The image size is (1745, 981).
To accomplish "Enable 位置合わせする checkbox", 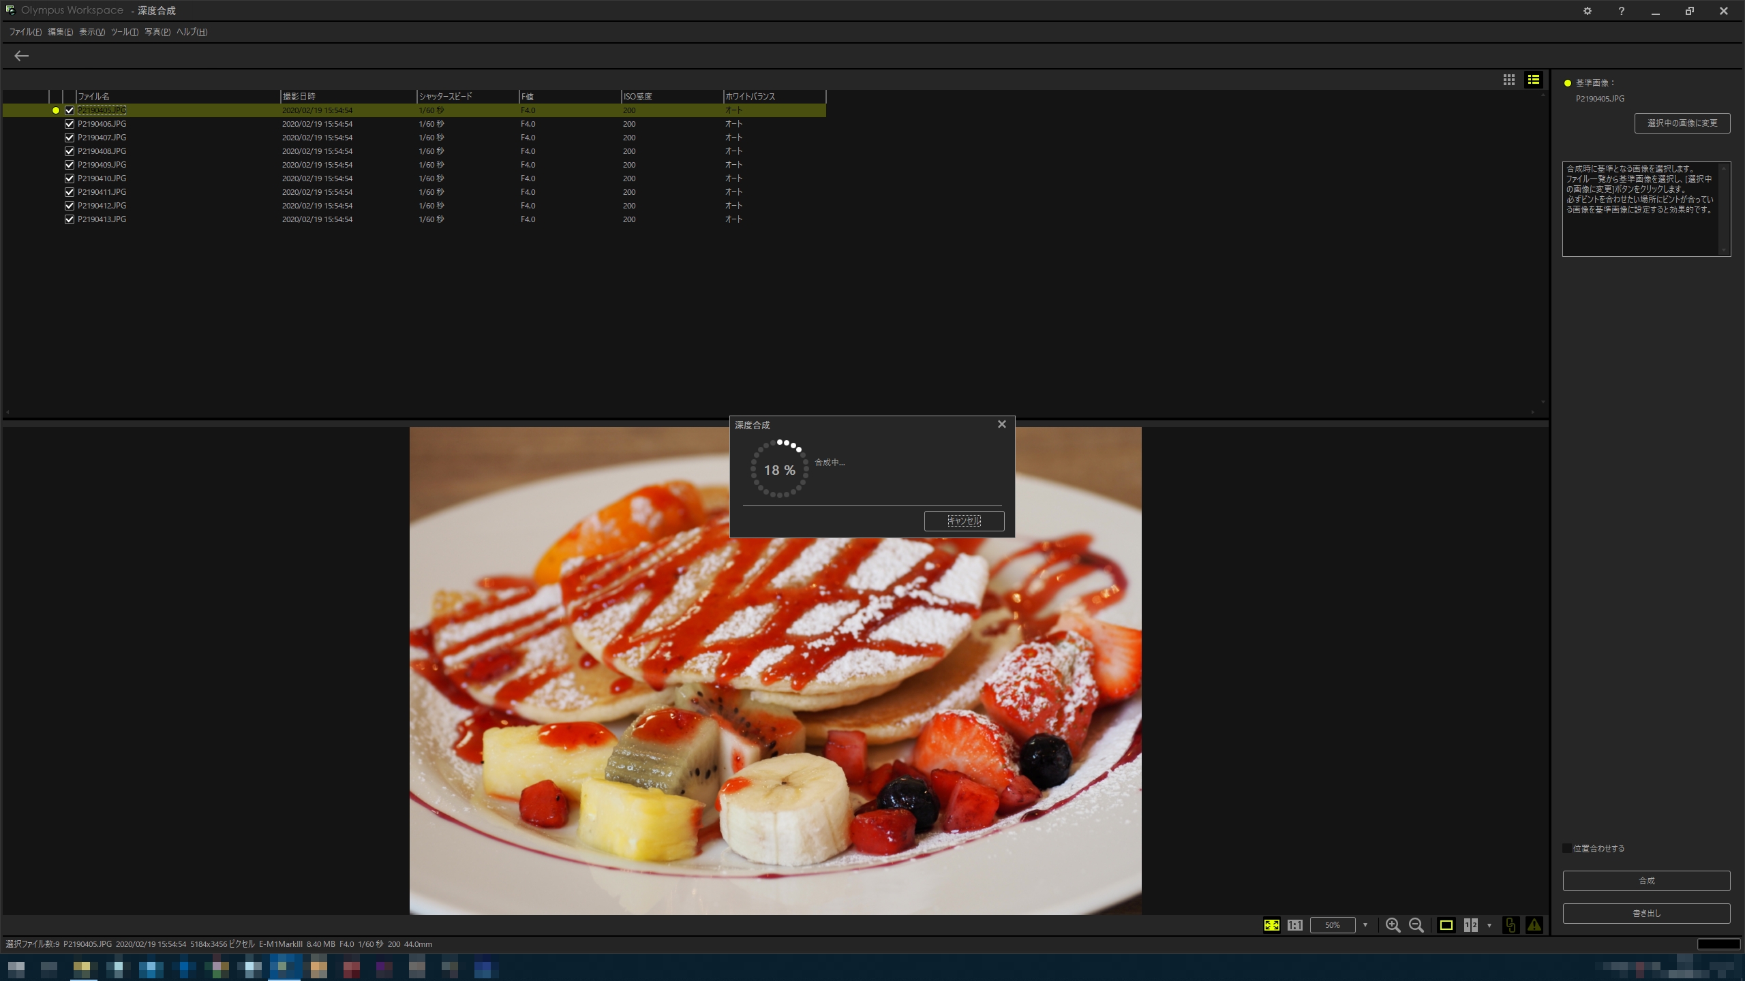I will 1567,848.
